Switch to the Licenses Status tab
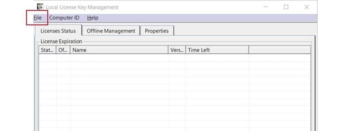Image resolution: width=351 pixels, height=131 pixels. [58, 31]
